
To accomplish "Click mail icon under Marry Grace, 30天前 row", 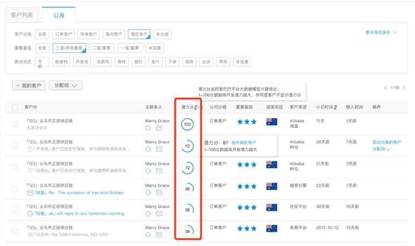I will (159, 213).
